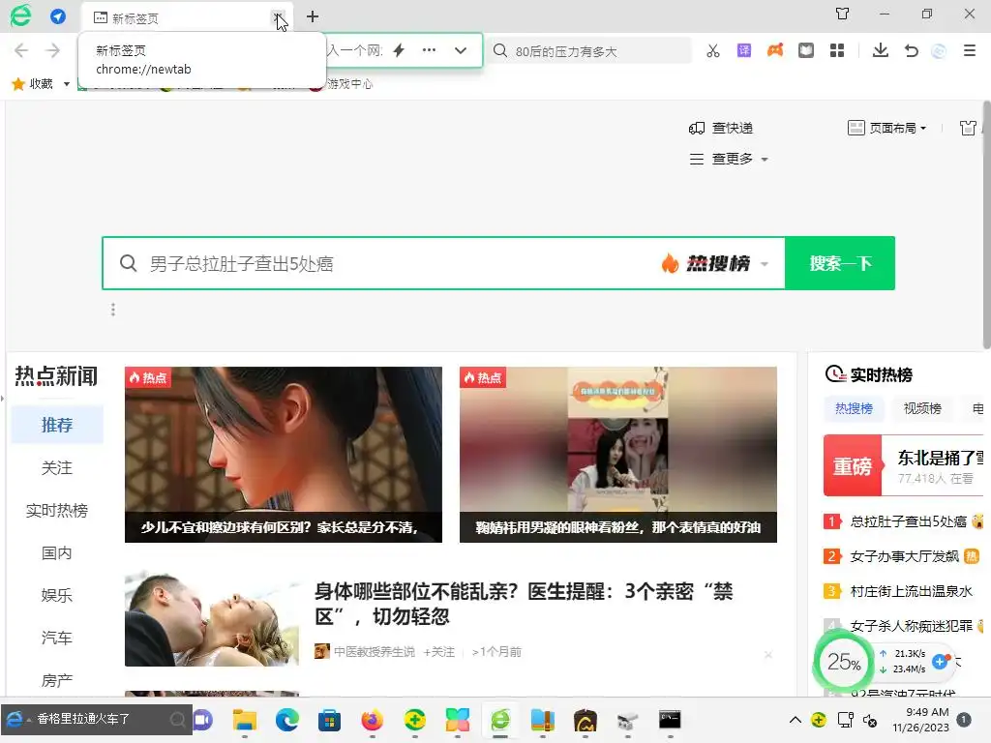Click the reading mode book icon
This screenshot has height=743, width=991.
[x=806, y=50]
